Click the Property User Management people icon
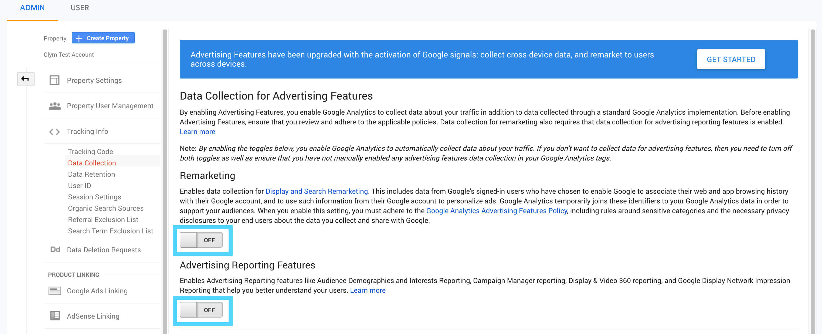Screen dimensions: 822x334 [55, 105]
